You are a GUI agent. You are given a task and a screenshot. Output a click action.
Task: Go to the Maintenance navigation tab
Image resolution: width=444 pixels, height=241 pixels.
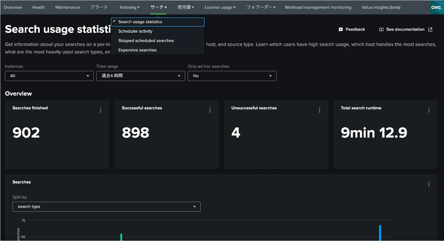[68, 7]
